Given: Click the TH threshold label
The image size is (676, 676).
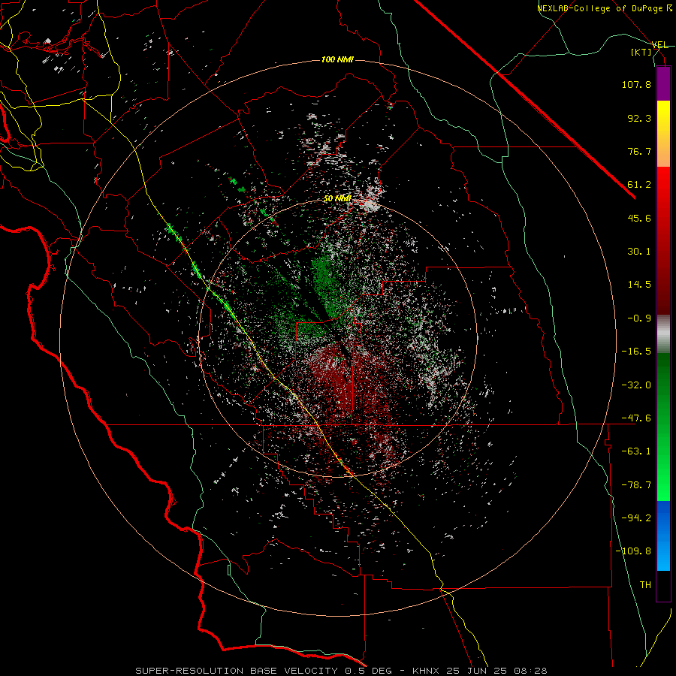Looking at the screenshot, I should [x=645, y=585].
